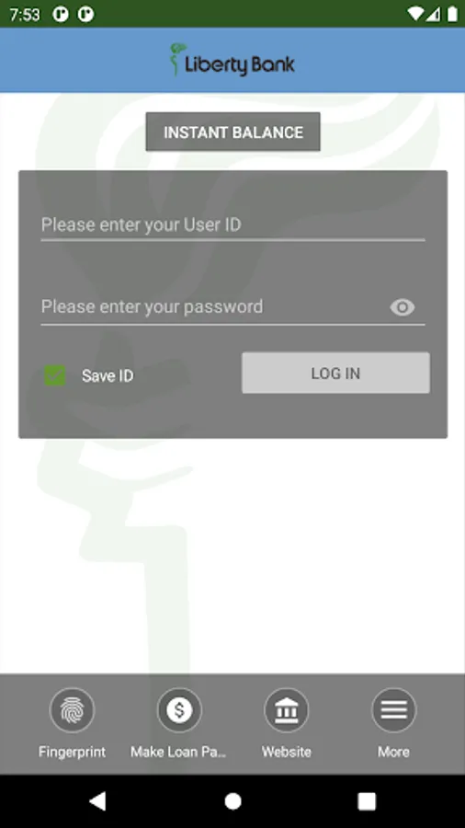Tap the Android home circle button
The width and height of the screenshot is (465, 828).
click(x=232, y=801)
